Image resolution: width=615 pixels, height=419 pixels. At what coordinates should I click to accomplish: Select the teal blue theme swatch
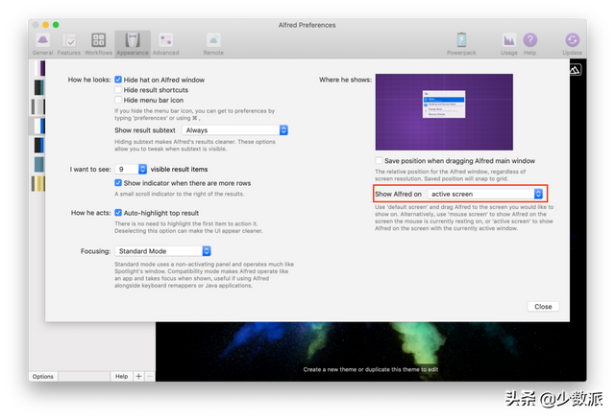pyautogui.click(x=39, y=164)
